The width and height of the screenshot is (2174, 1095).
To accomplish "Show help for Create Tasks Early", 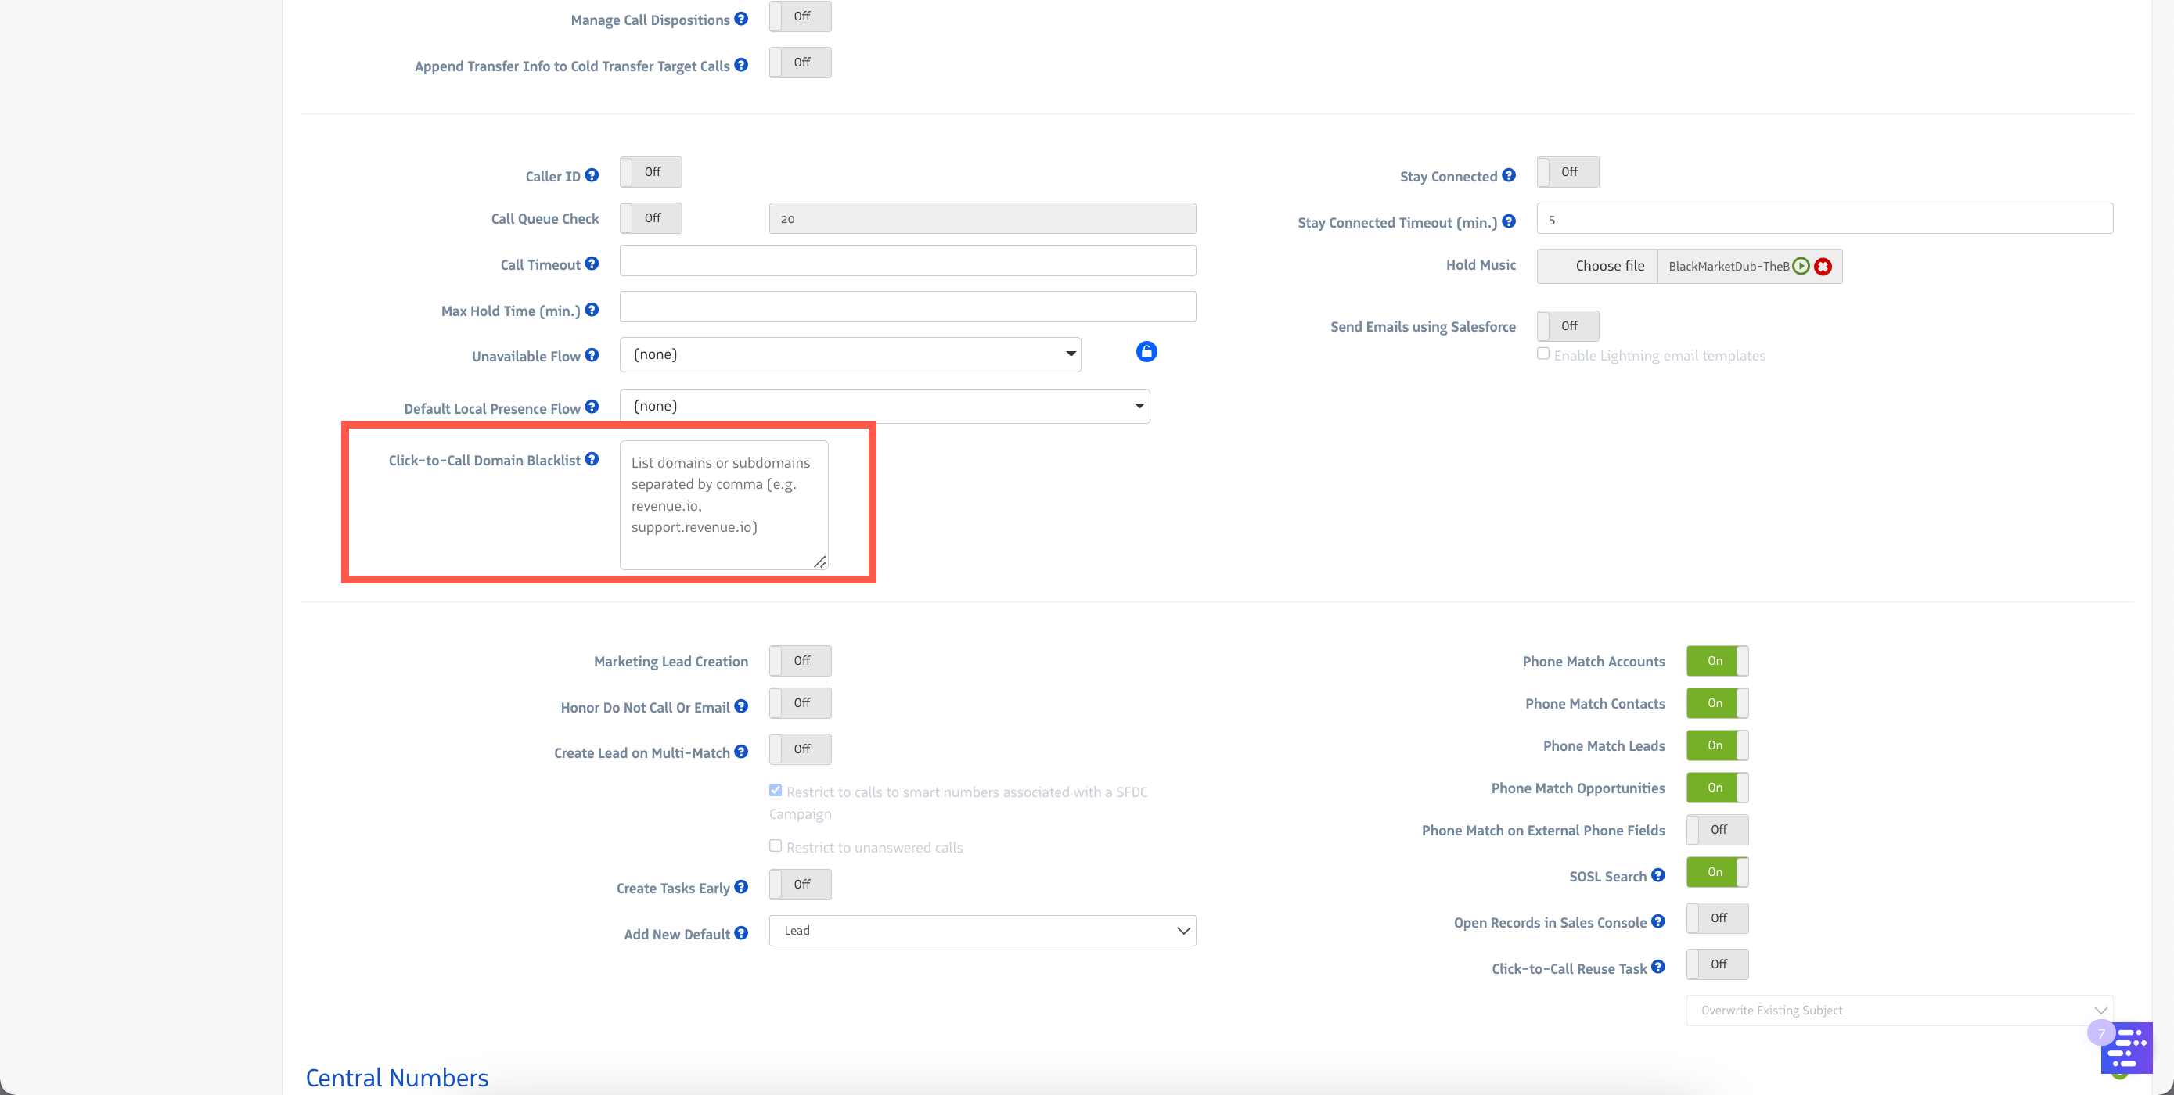I will coord(740,887).
